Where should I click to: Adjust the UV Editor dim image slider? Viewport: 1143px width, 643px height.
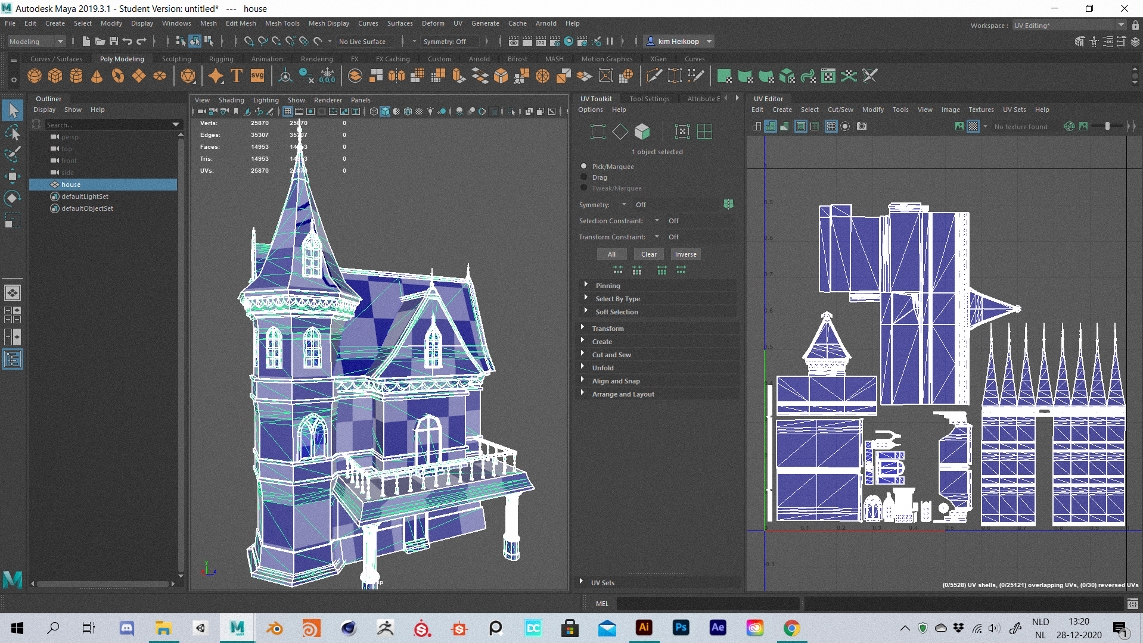[x=1108, y=126]
